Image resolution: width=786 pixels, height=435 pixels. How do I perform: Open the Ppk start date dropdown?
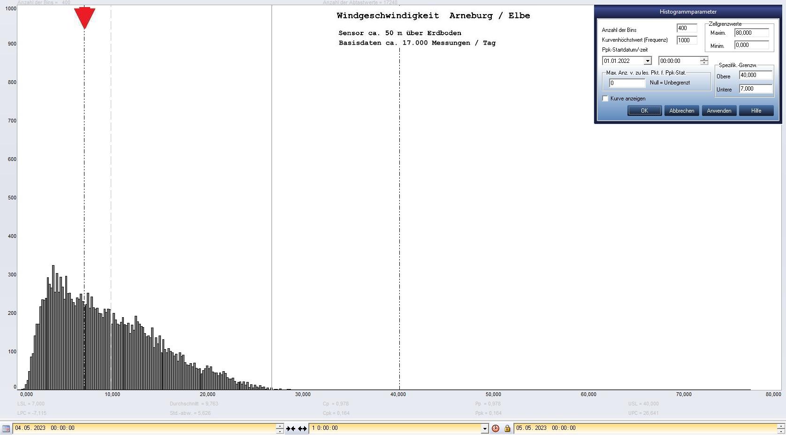pyautogui.click(x=648, y=61)
